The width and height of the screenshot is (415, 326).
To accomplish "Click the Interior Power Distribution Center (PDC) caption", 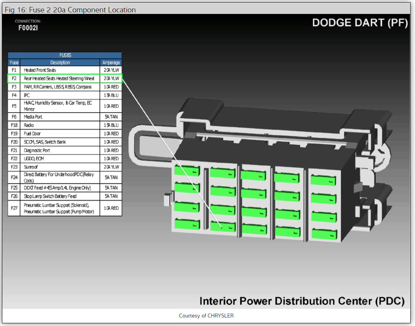I will tap(302, 301).
